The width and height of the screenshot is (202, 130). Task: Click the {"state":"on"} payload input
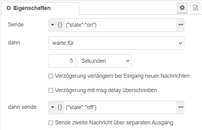[x=120, y=25]
